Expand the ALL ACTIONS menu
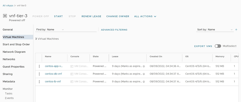241x102 pixels. pyautogui.click(x=145, y=16)
